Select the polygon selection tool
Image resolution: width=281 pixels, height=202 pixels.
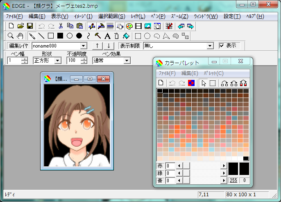coord(166,36)
